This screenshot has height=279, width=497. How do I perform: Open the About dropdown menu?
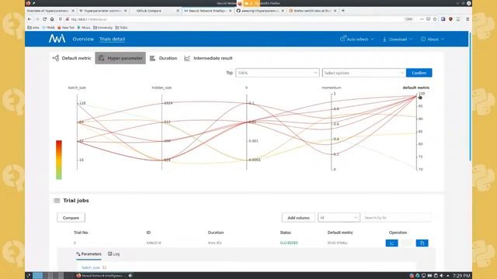[433, 40]
